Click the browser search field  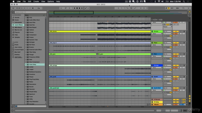(31, 12)
